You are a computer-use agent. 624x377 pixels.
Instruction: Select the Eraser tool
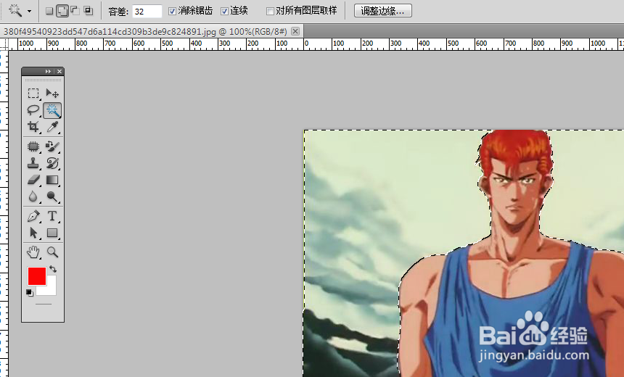33,180
